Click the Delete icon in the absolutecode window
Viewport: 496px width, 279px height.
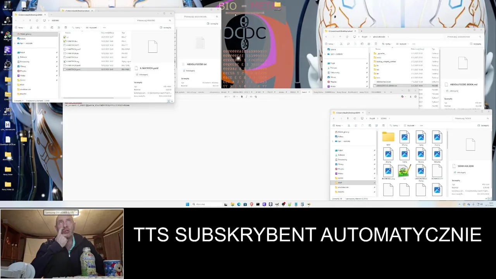coord(376,44)
